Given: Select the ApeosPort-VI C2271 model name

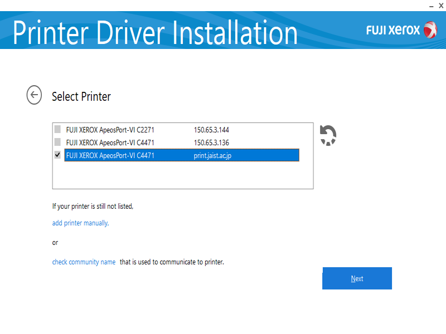Looking at the screenshot, I should point(110,130).
